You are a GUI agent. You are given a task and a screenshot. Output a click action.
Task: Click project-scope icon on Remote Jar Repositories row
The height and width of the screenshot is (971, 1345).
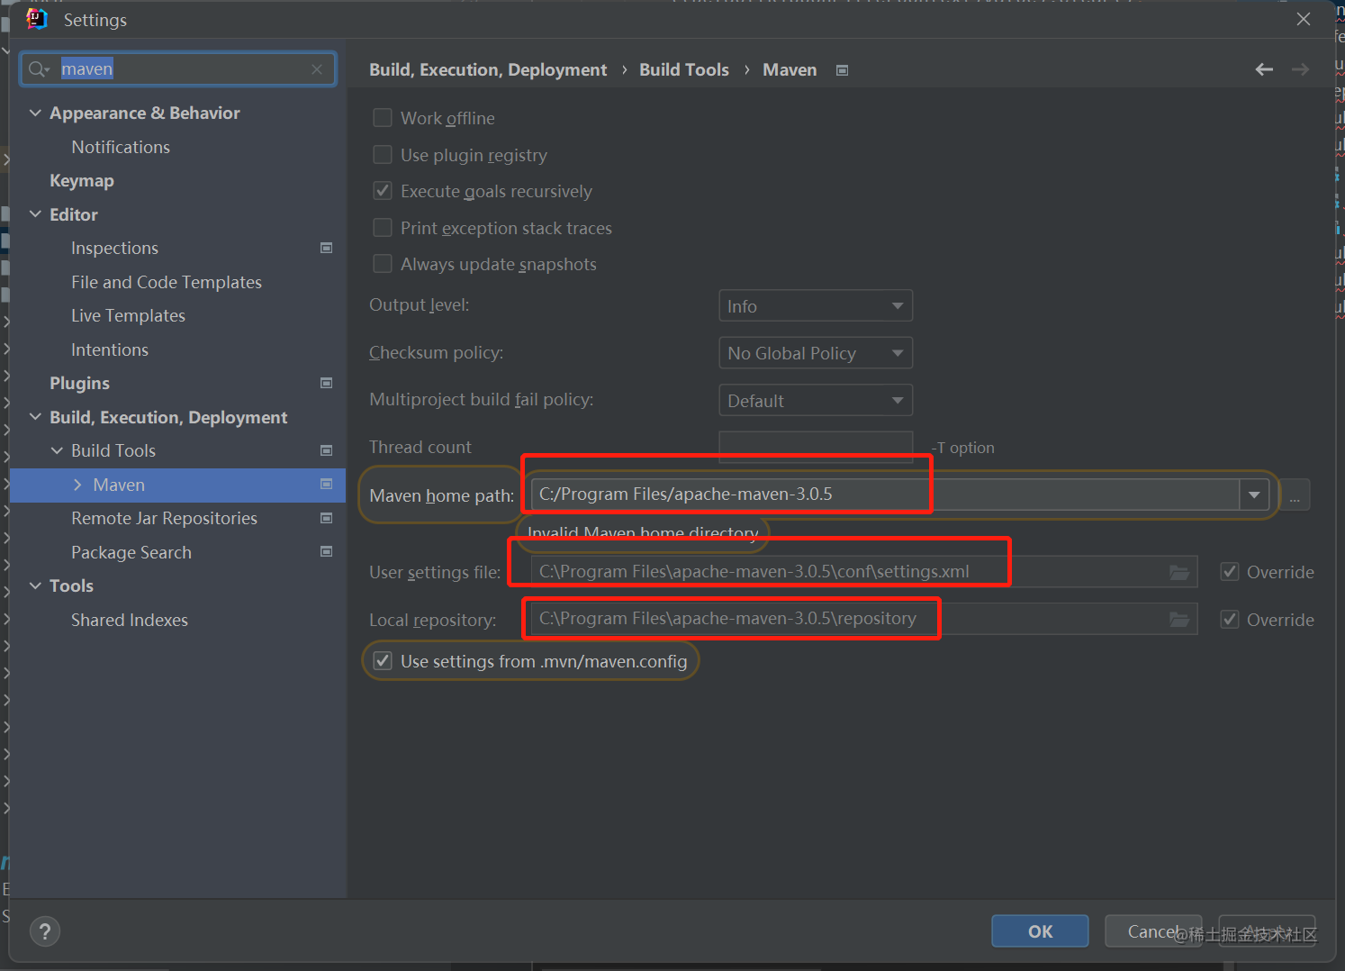[327, 518]
